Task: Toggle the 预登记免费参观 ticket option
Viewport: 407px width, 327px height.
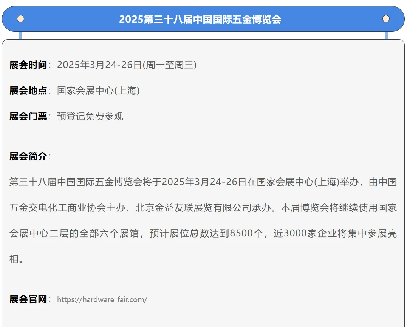Action: [90, 116]
